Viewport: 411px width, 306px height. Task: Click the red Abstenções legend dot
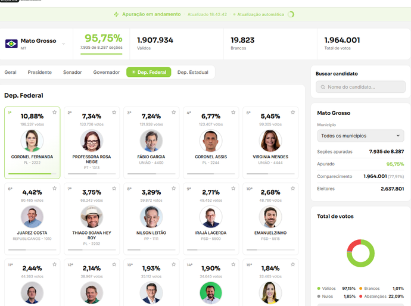[x=361, y=296]
